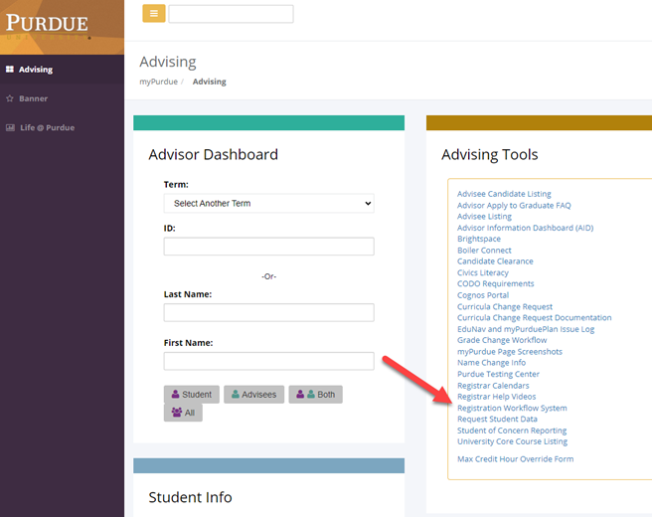Open the Request Student Data link
The image size is (652, 517).
[497, 420]
